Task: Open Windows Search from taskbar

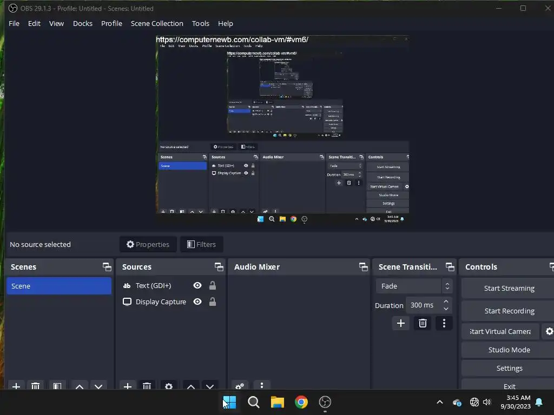Action: 253,402
